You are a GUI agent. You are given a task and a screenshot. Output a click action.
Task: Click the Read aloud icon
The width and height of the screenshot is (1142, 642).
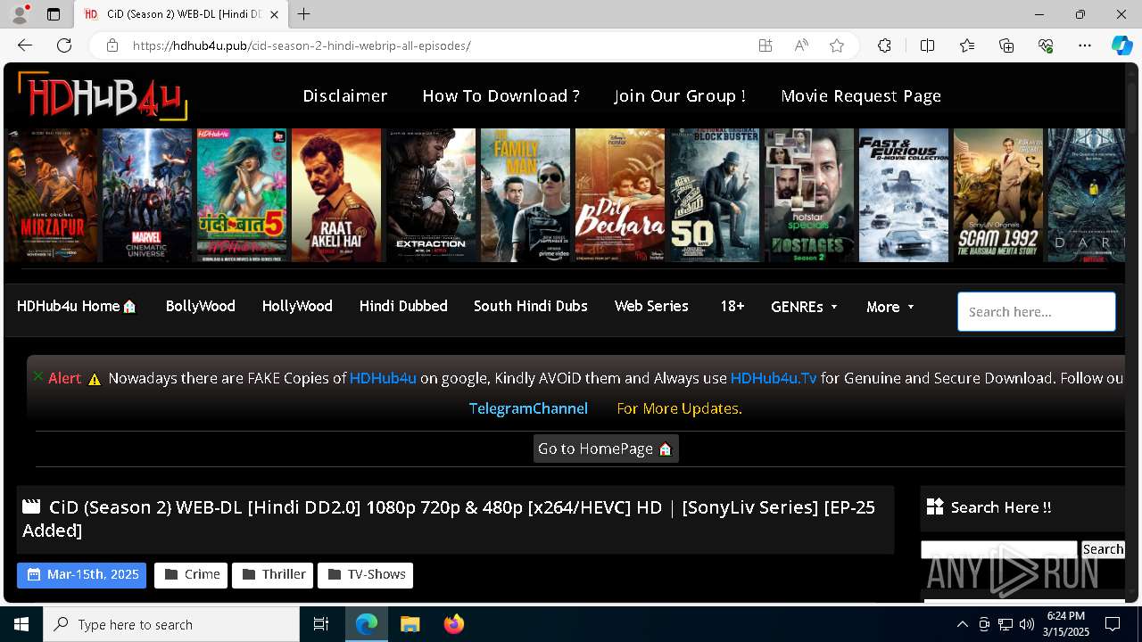[x=801, y=45]
